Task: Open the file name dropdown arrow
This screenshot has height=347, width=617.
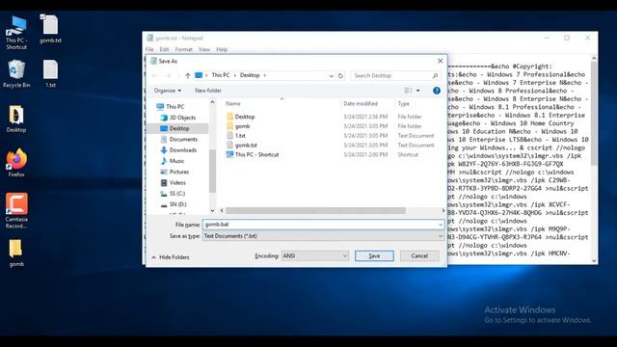Action: pyautogui.click(x=441, y=225)
